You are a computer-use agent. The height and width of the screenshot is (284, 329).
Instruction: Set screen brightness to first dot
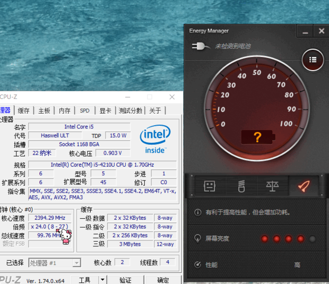pyautogui.click(x=265, y=239)
